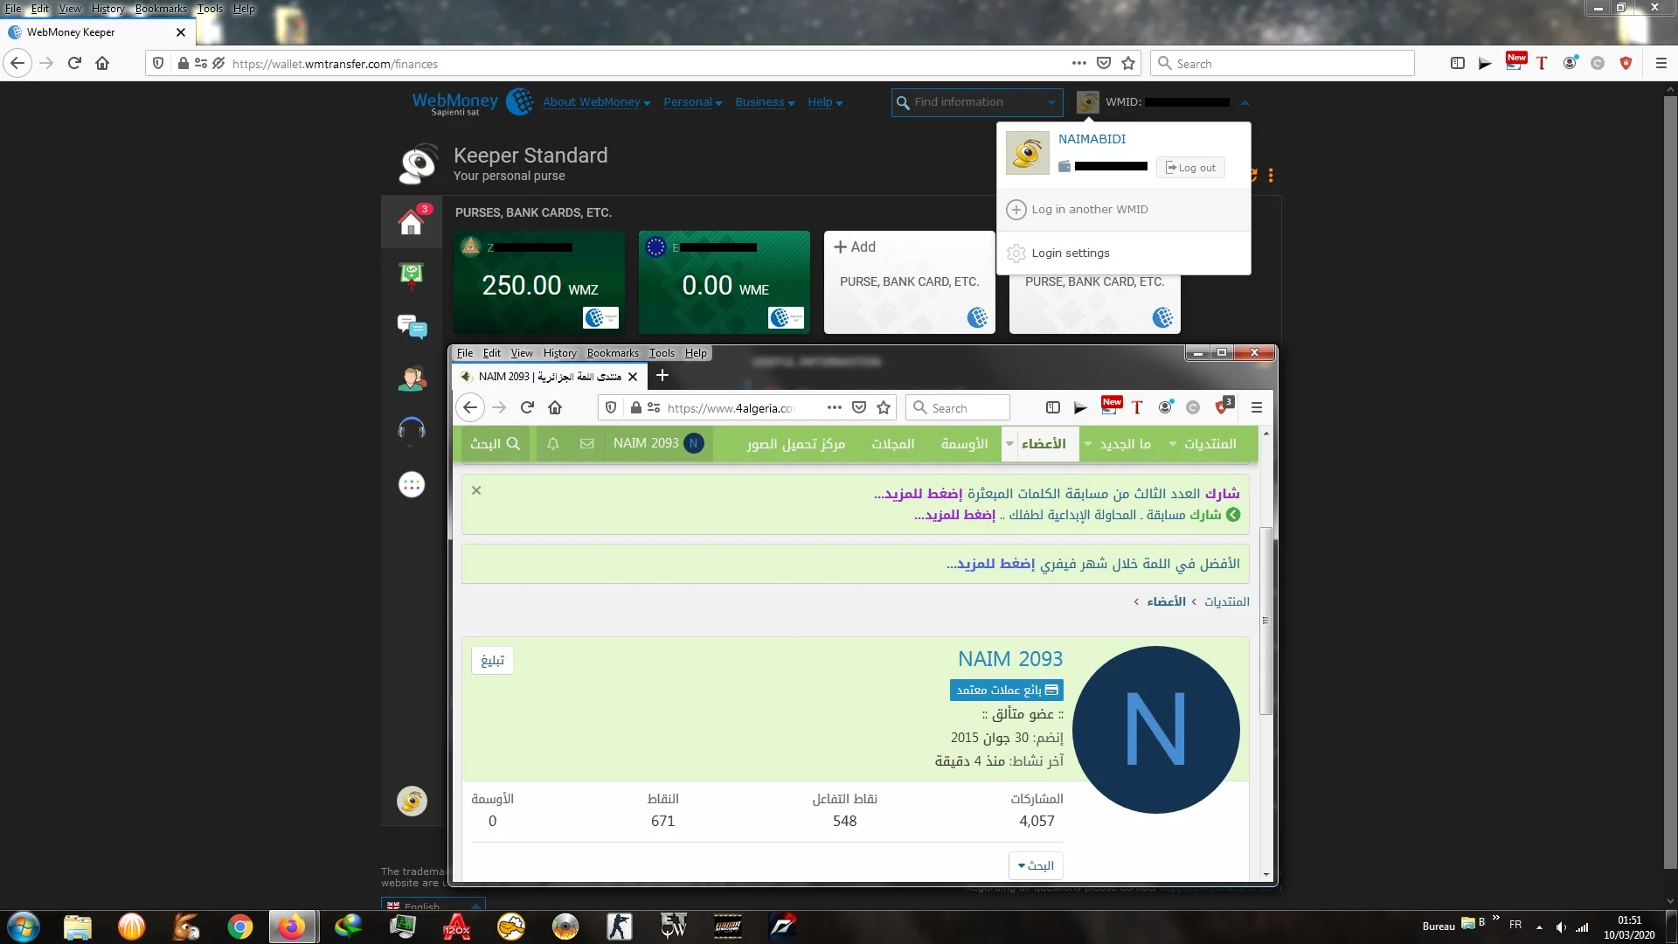Open the Bookmarks menu in Firefox
The image size is (1678, 944).
[x=161, y=9]
